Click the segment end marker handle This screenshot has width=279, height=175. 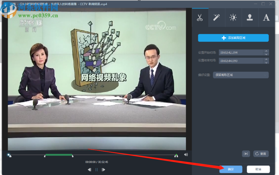point(73,156)
